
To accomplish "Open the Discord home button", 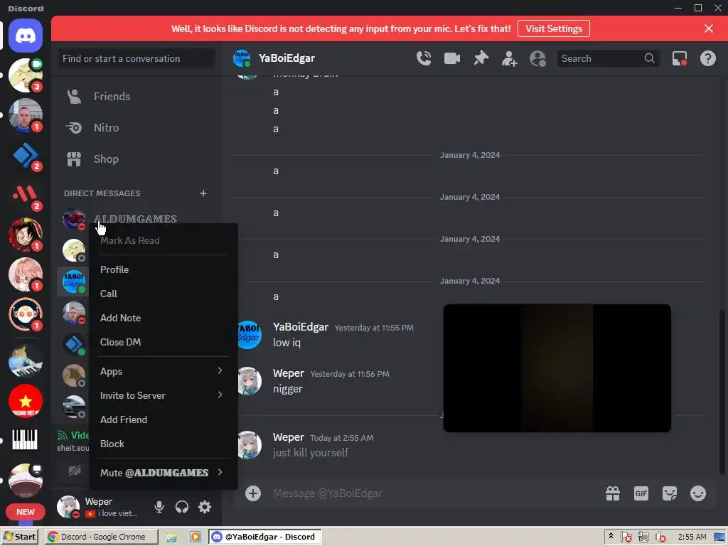I will [x=26, y=36].
